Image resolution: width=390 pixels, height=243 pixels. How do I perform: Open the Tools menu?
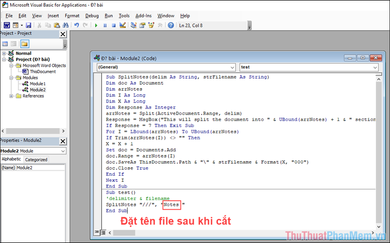tap(124, 16)
